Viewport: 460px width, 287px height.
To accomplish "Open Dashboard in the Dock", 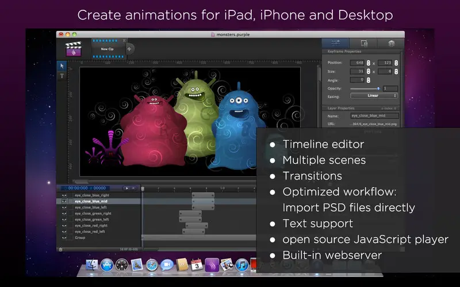I will 122,265.
